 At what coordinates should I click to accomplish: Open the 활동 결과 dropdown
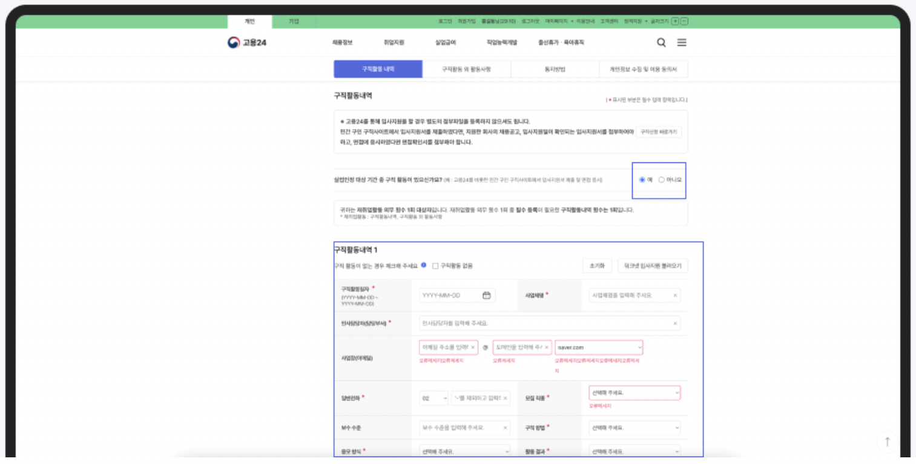634,451
